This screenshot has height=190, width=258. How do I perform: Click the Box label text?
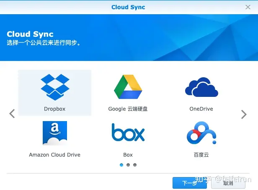(128, 155)
